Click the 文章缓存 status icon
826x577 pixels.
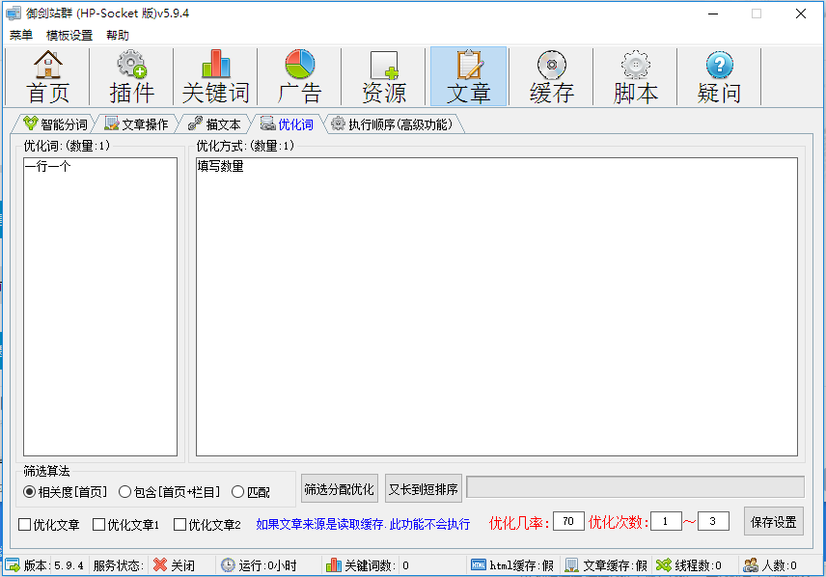pos(571,565)
